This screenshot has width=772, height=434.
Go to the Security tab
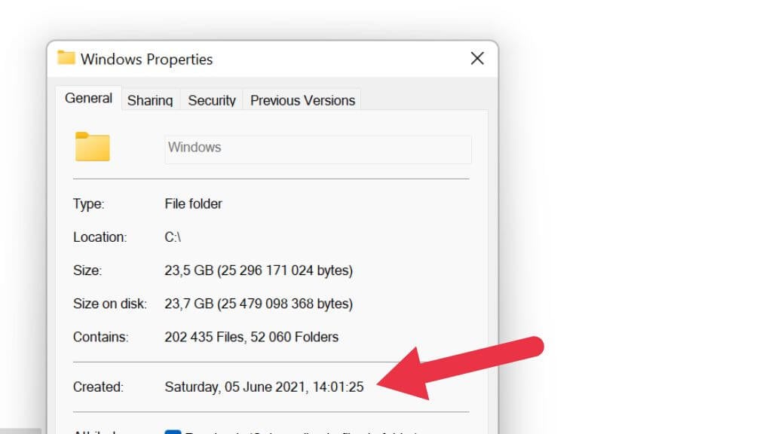point(212,100)
